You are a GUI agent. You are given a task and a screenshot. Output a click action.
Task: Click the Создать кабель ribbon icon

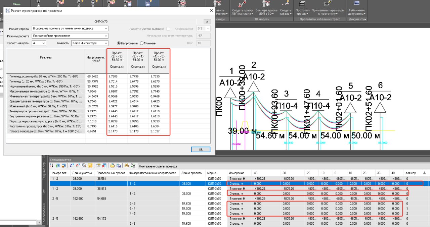click(286, 4)
